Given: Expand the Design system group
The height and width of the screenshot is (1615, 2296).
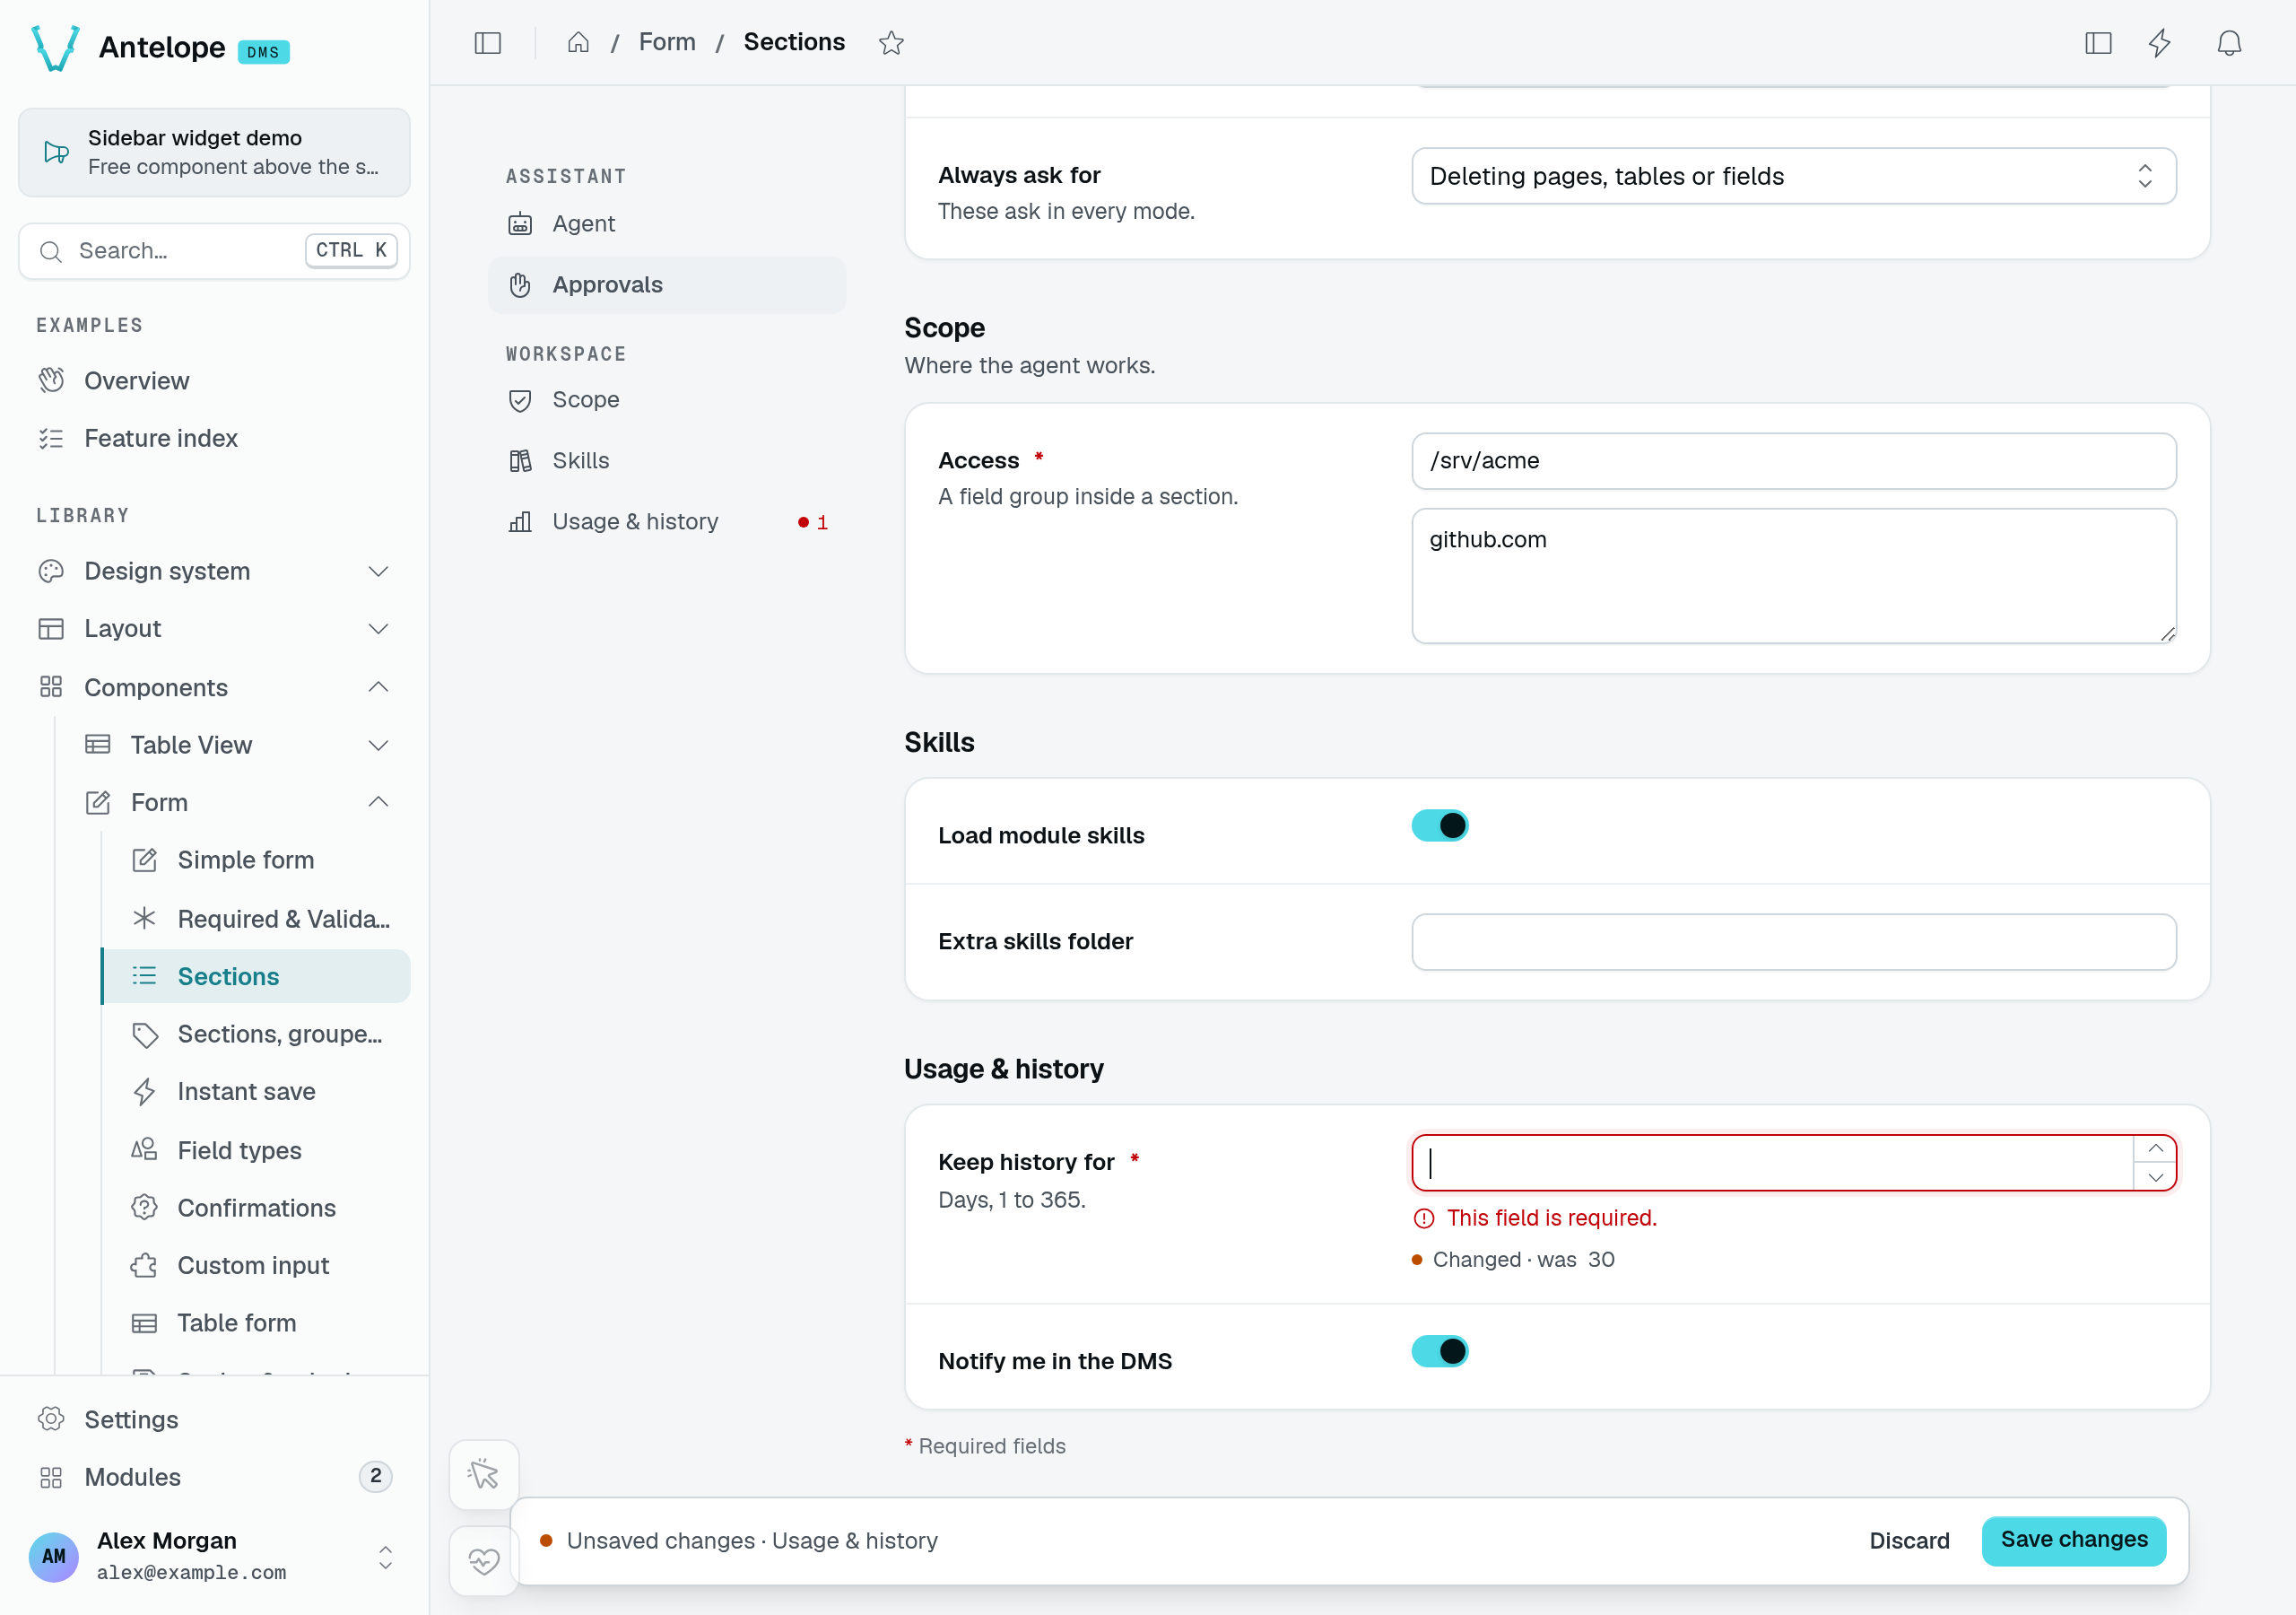Looking at the screenshot, I should pos(214,571).
